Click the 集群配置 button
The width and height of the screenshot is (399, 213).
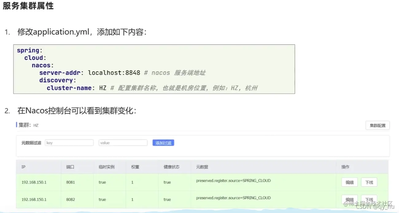377,125
